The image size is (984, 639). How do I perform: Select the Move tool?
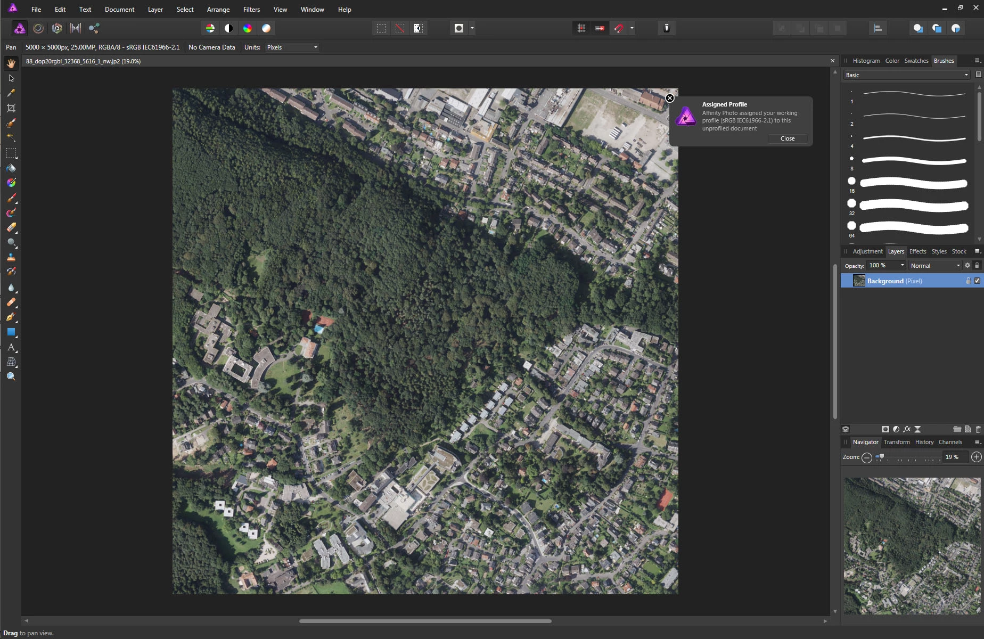coord(11,78)
